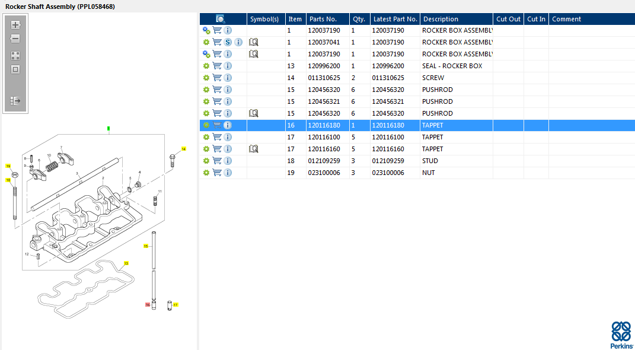Add SEAL - ROCKER BOX to cart
The image size is (635, 350).
217,66
